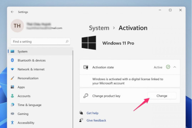
Task: Collapse the Activation state section chevron
Action: pos(175,67)
